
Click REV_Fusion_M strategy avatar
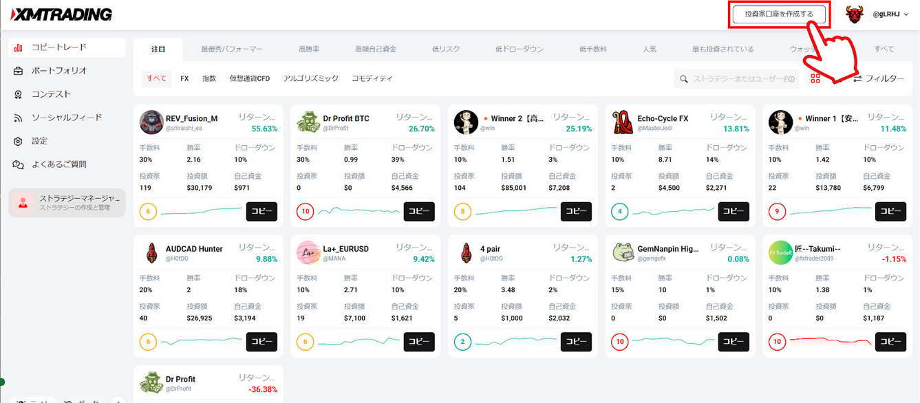coord(151,122)
